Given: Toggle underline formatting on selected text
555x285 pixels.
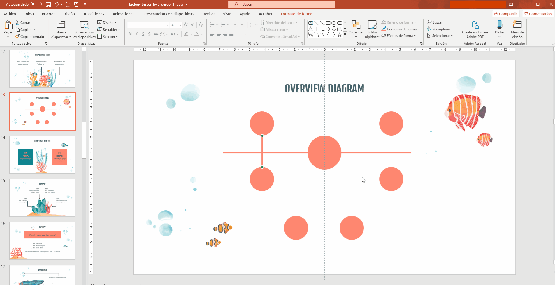Looking at the screenshot, I should 143,34.
